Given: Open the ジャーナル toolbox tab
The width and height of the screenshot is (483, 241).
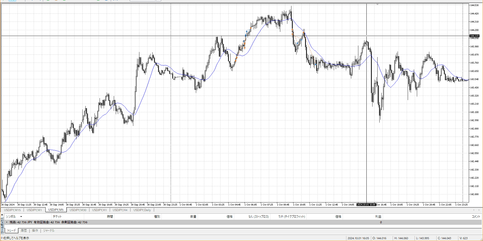Looking at the screenshot, I should 49,231.
